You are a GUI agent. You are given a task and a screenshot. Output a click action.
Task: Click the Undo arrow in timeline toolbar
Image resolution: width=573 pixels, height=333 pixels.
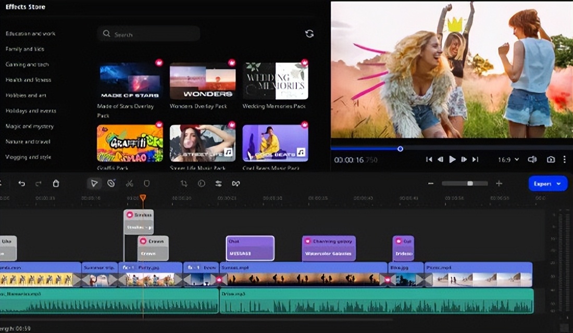click(21, 184)
